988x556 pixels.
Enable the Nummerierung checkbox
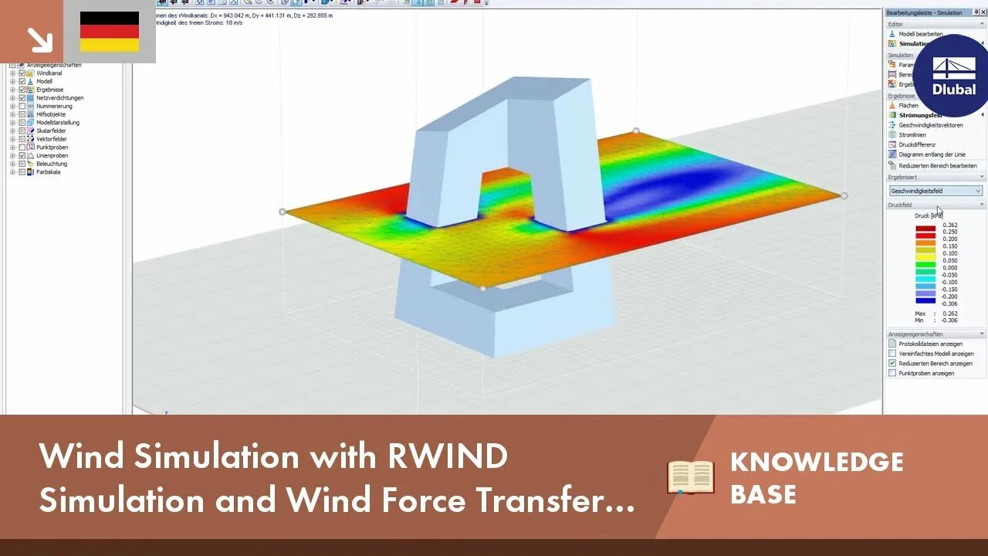coord(22,106)
